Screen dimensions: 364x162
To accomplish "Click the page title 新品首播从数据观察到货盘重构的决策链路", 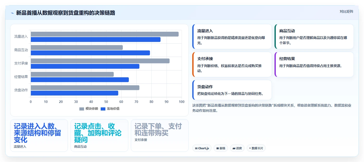I will pyautogui.click(x=66, y=13).
